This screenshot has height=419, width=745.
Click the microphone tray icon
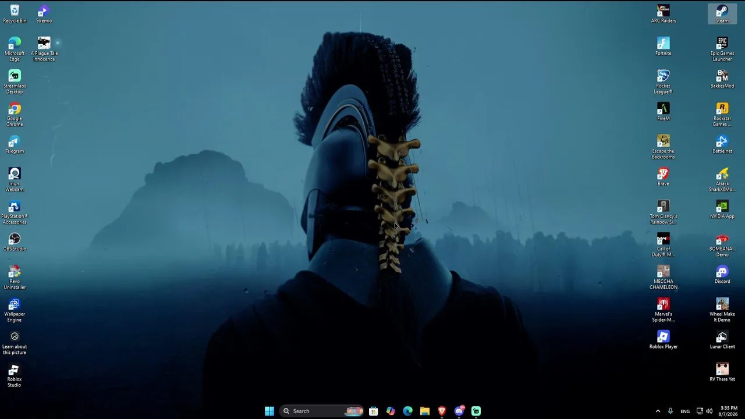(x=670, y=411)
